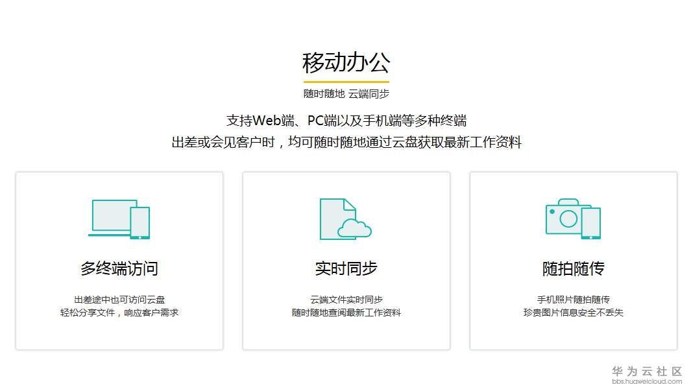Select the phone icon next to the camera
This screenshot has width=691, height=391.
[x=591, y=223]
